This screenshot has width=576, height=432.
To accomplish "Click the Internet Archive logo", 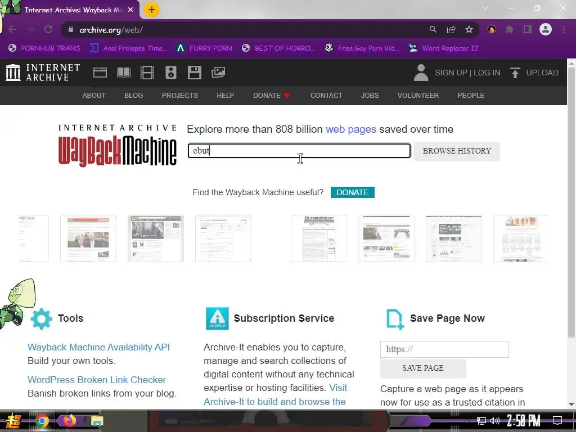I will (x=43, y=73).
